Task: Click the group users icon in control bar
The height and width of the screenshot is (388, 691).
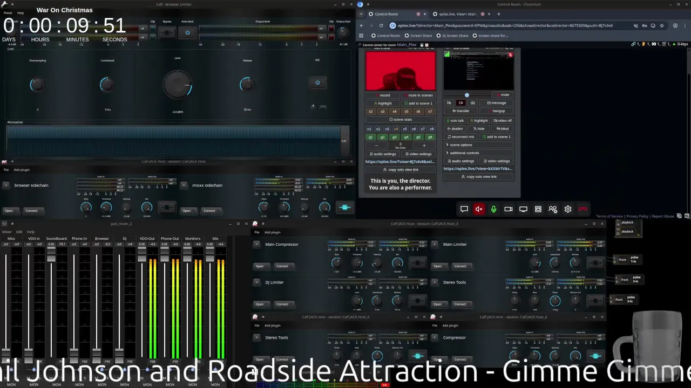Action: point(553,209)
